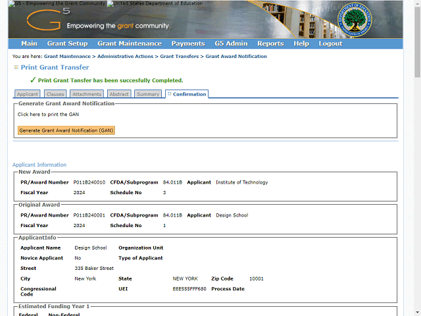Click the street value 335 Baker Street

[x=94, y=268]
